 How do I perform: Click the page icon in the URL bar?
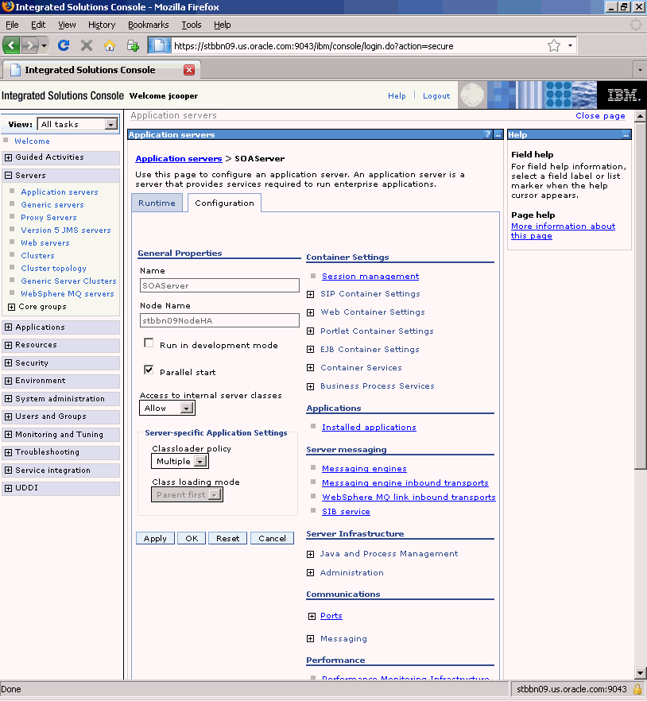tap(160, 45)
